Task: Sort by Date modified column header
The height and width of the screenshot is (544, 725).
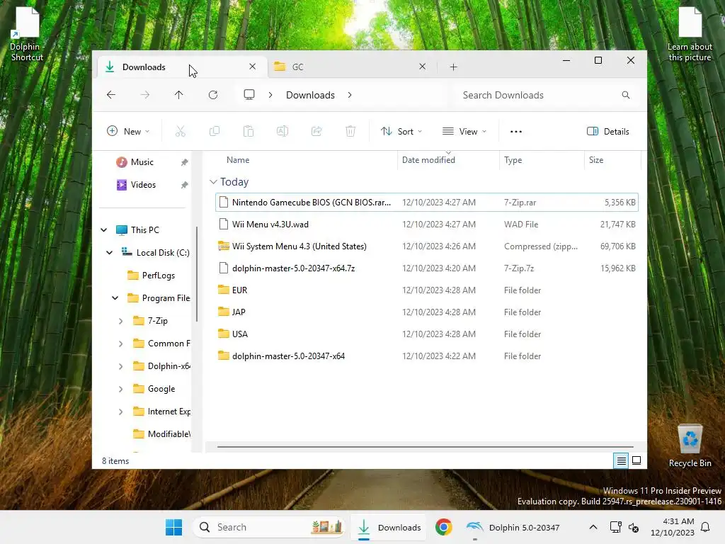Action: (x=448, y=160)
